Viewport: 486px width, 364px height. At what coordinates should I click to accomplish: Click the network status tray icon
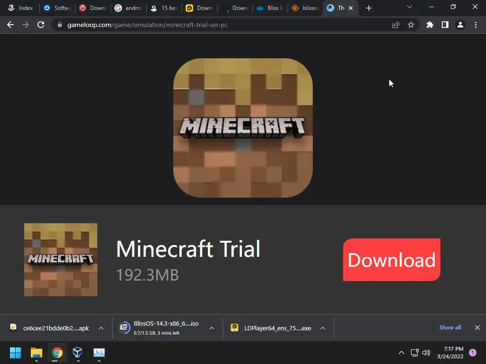[414, 353]
